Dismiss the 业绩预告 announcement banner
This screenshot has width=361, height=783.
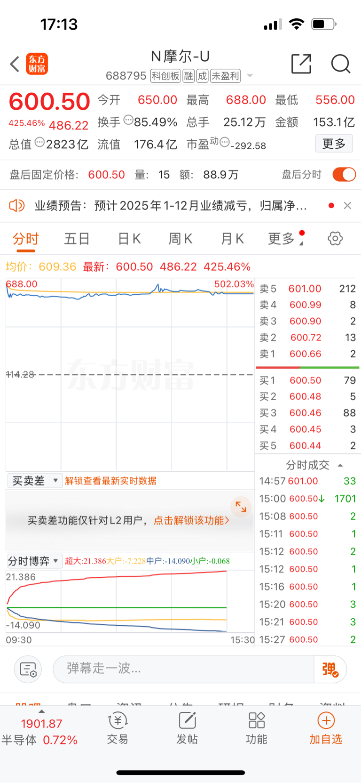click(347, 206)
